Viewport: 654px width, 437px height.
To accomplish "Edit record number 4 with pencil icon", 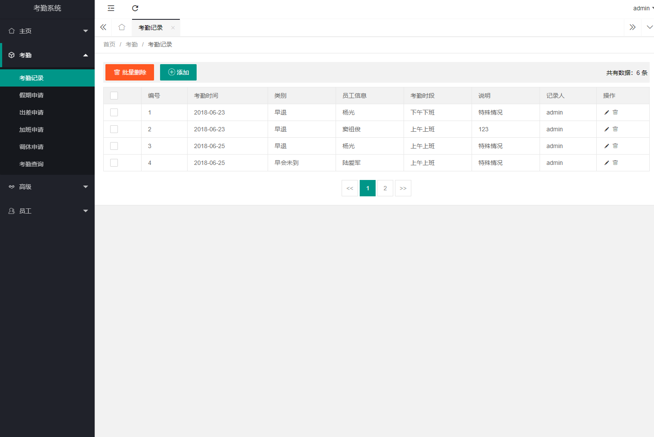I will click(x=607, y=163).
